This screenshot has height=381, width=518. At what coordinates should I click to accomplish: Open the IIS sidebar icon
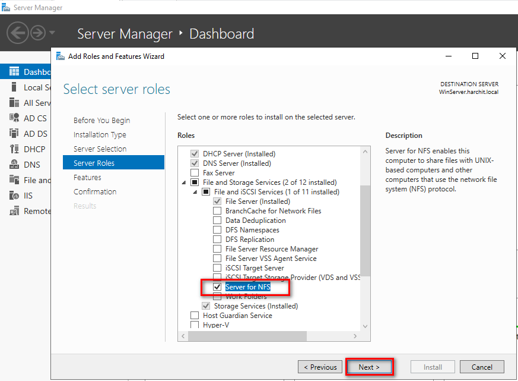coord(14,196)
